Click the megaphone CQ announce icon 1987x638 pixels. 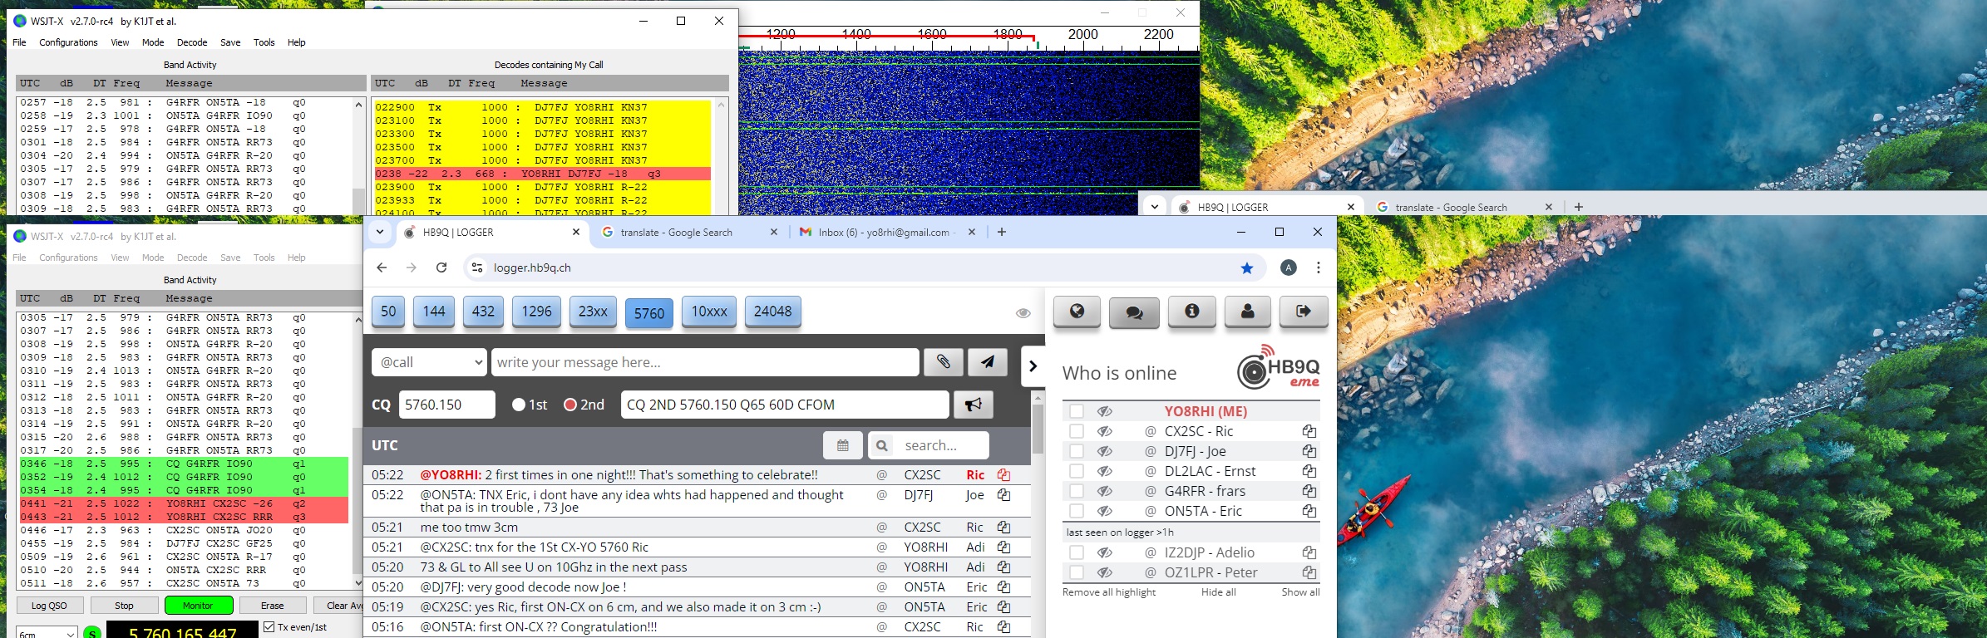tap(973, 405)
